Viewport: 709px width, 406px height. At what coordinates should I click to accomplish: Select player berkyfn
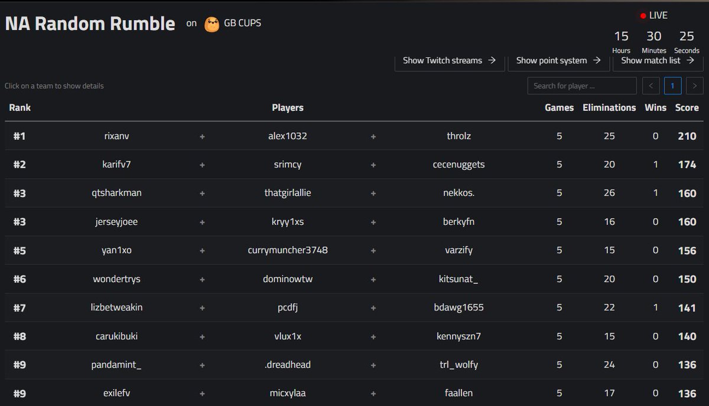pos(459,222)
